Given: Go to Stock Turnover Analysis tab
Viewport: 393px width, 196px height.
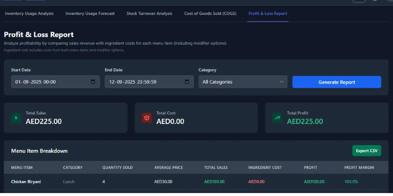Looking at the screenshot, I should click(149, 13).
